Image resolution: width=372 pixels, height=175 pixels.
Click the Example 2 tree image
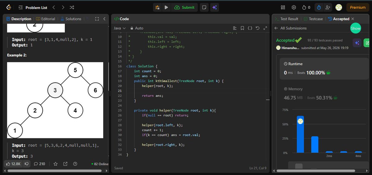coord(55,100)
